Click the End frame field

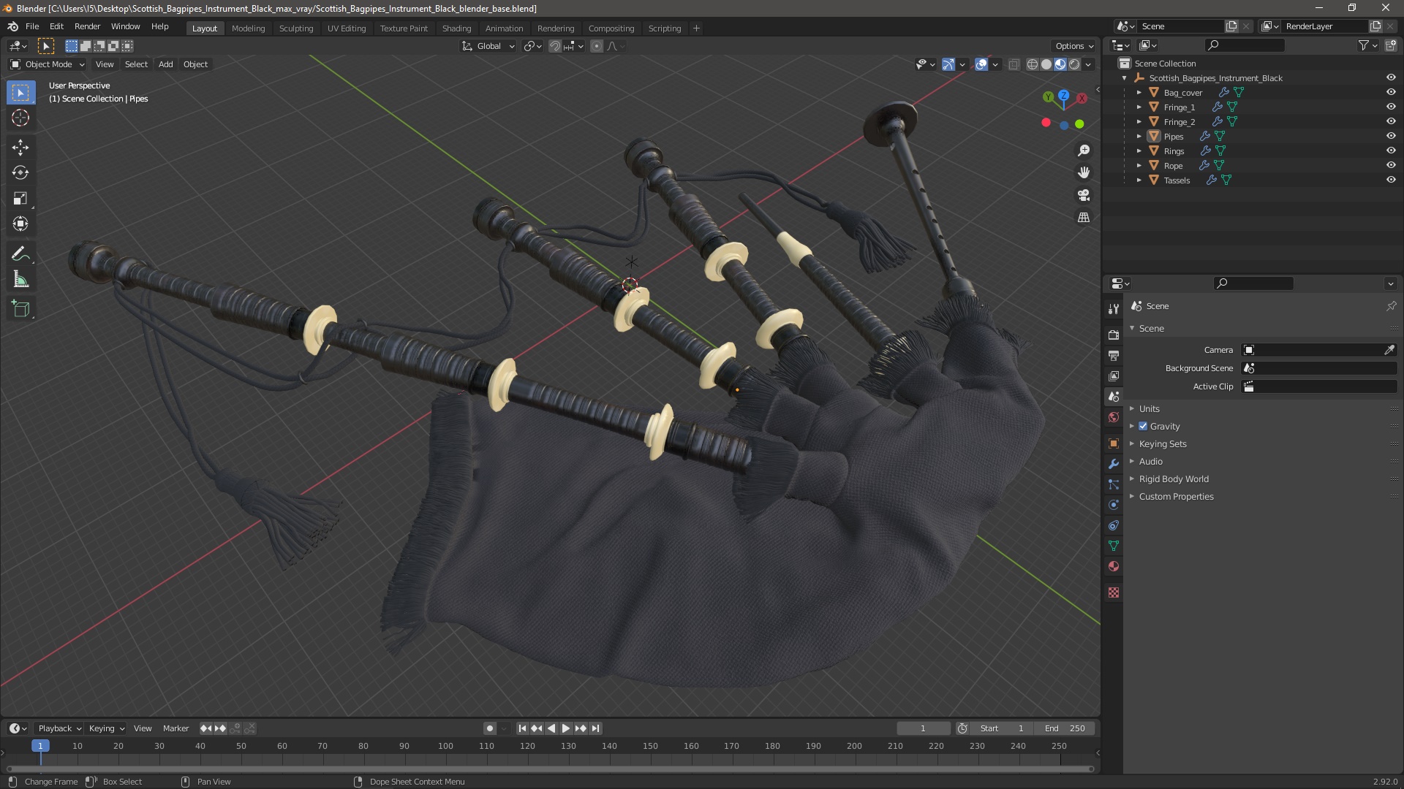(x=1065, y=728)
